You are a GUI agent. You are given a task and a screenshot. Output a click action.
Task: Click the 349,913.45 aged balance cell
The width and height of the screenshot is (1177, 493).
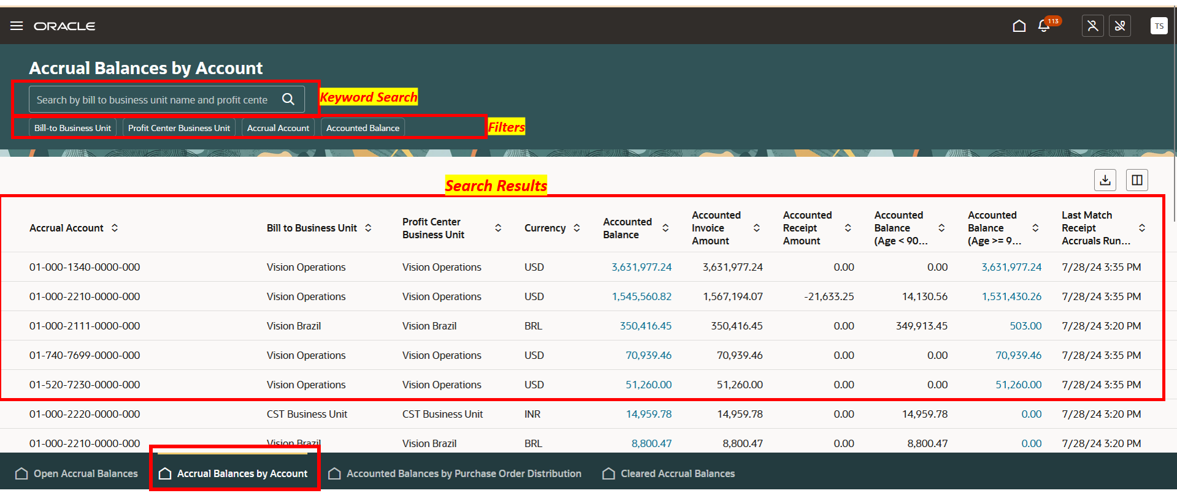pos(921,326)
